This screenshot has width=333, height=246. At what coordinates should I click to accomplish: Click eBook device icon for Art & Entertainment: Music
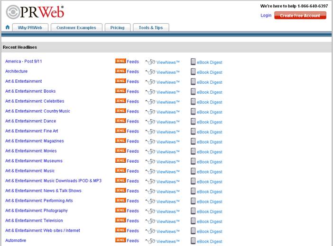193,171
